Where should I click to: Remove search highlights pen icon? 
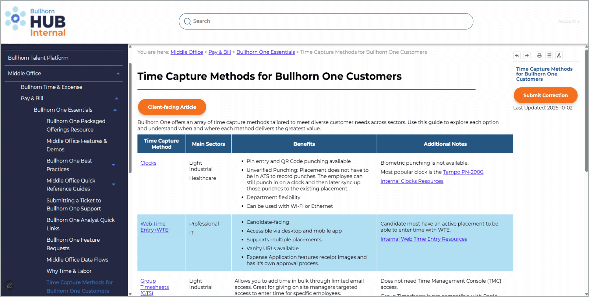click(559, 55)
